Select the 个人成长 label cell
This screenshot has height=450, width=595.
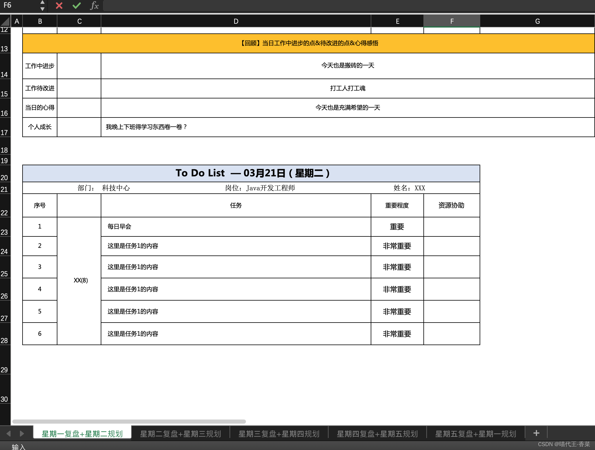(40, 127)
